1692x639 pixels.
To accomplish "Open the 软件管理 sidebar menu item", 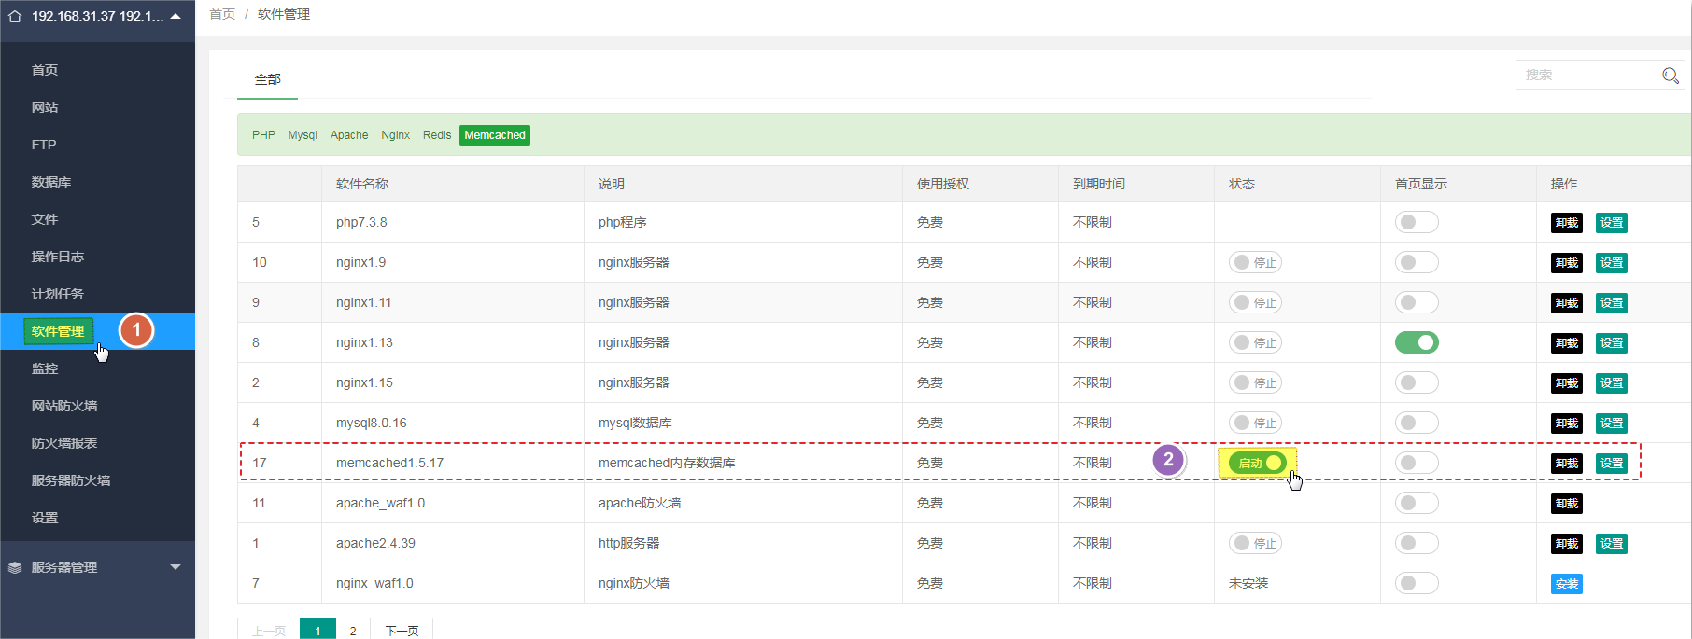I will (58, 331).
